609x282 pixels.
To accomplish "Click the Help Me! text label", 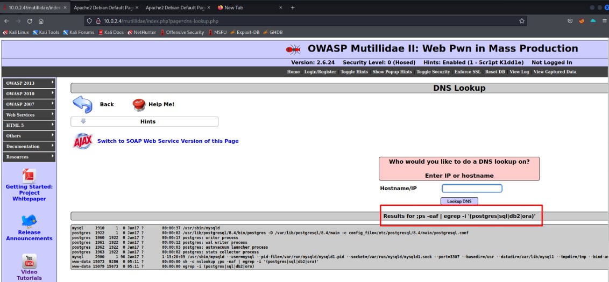I will click(x=161, y=104).
